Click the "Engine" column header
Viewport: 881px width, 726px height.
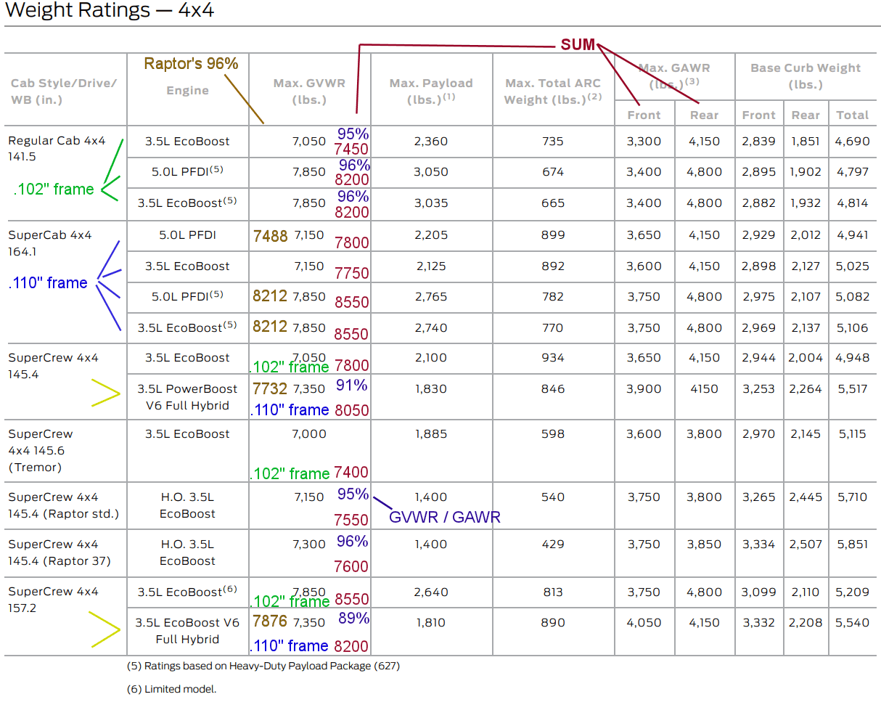coord(187,91)
